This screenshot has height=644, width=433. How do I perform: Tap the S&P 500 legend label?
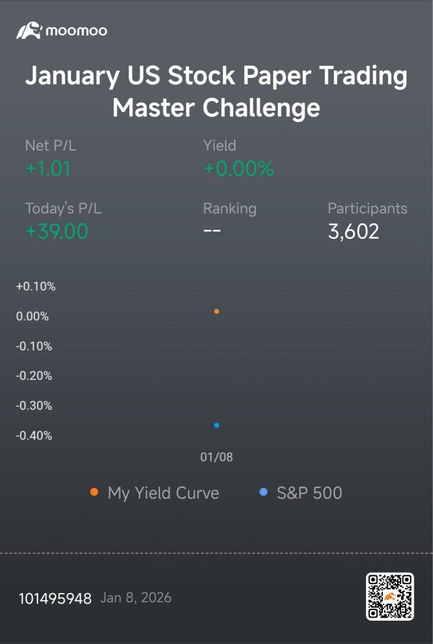(x=309, y=493)
